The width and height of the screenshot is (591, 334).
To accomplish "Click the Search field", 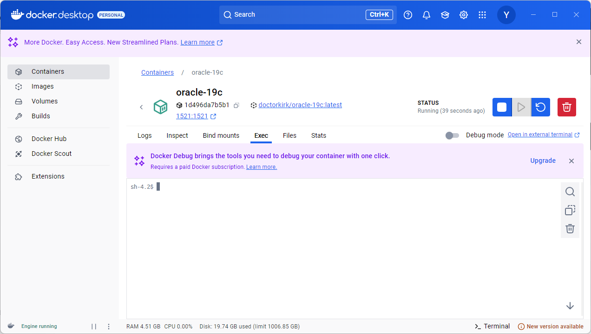I will point(308,15).
